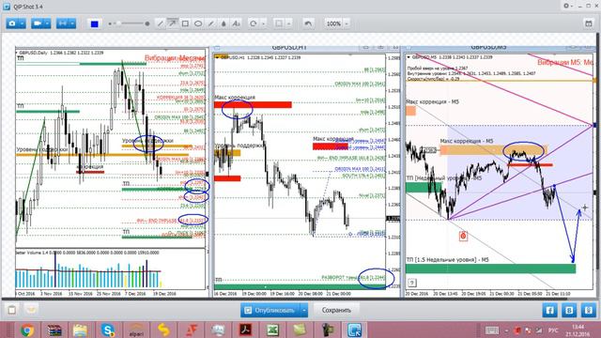Image resolution: width=601 pixels, height=338 pixels.
Task: Undo the last edit
Action: coord(308,23)
